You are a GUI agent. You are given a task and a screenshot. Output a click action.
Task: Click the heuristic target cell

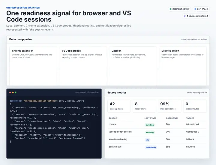[190, 147]
